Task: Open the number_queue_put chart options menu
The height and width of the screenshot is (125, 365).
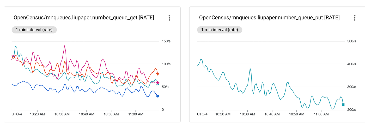Action: [x=355, y=18]
